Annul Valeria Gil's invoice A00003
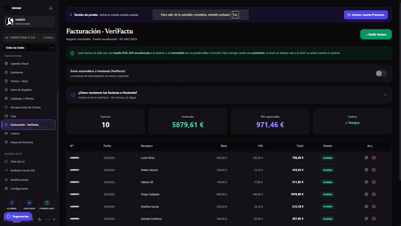This screenshot has height=226, width=401. point(374,182)
